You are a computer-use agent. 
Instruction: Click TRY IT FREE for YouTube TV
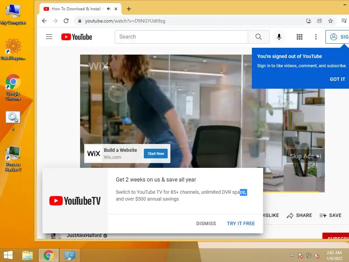tap(241, 223)
